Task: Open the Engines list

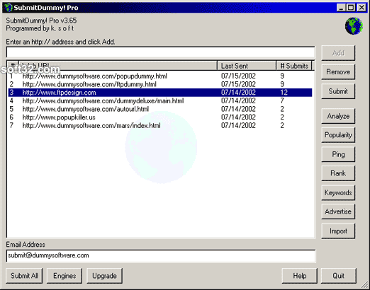Action: coord(65,276)
